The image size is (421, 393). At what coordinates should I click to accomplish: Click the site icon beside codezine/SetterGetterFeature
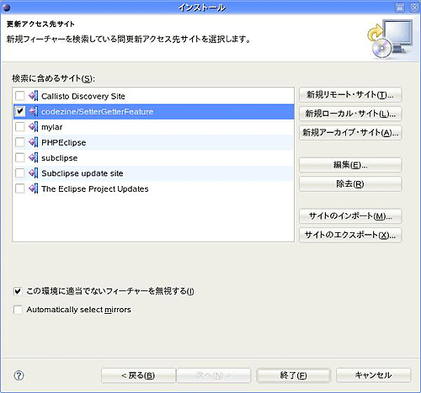(x=34, y=111)
